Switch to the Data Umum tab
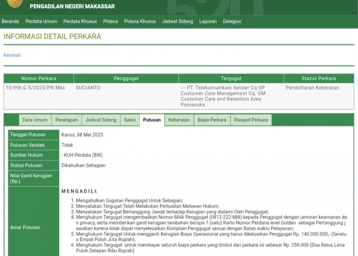Screen dimensions: 358x256 click(35, 120)
